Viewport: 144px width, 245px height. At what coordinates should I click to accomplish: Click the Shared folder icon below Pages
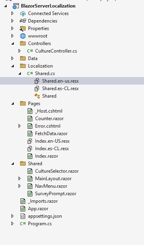point(23,164)
